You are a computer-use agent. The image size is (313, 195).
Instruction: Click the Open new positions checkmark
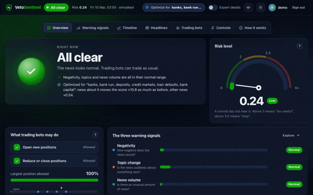pos(17,147)
